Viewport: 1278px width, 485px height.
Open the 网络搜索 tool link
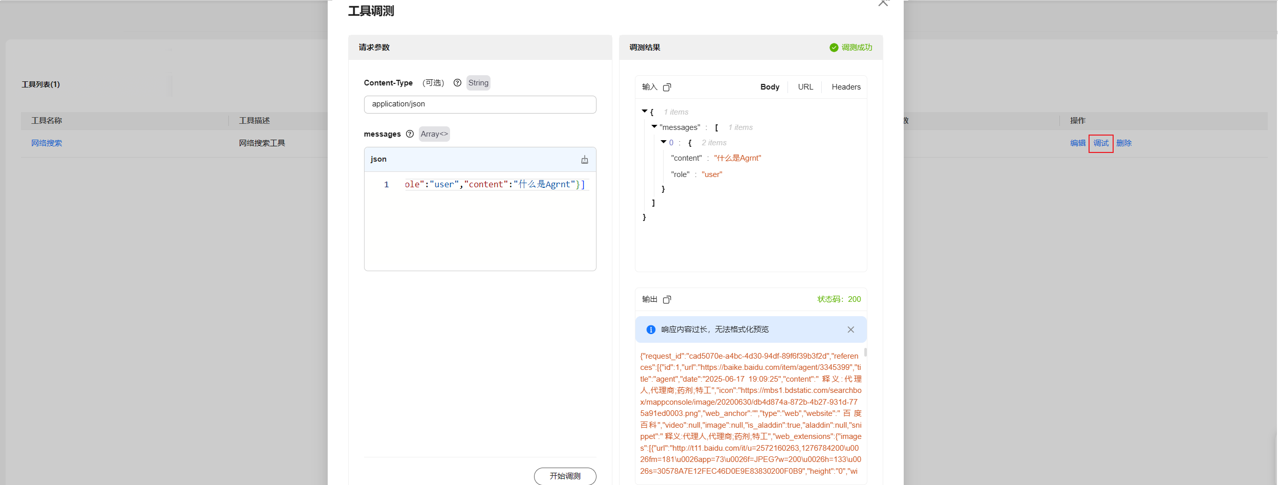point(47,143)
